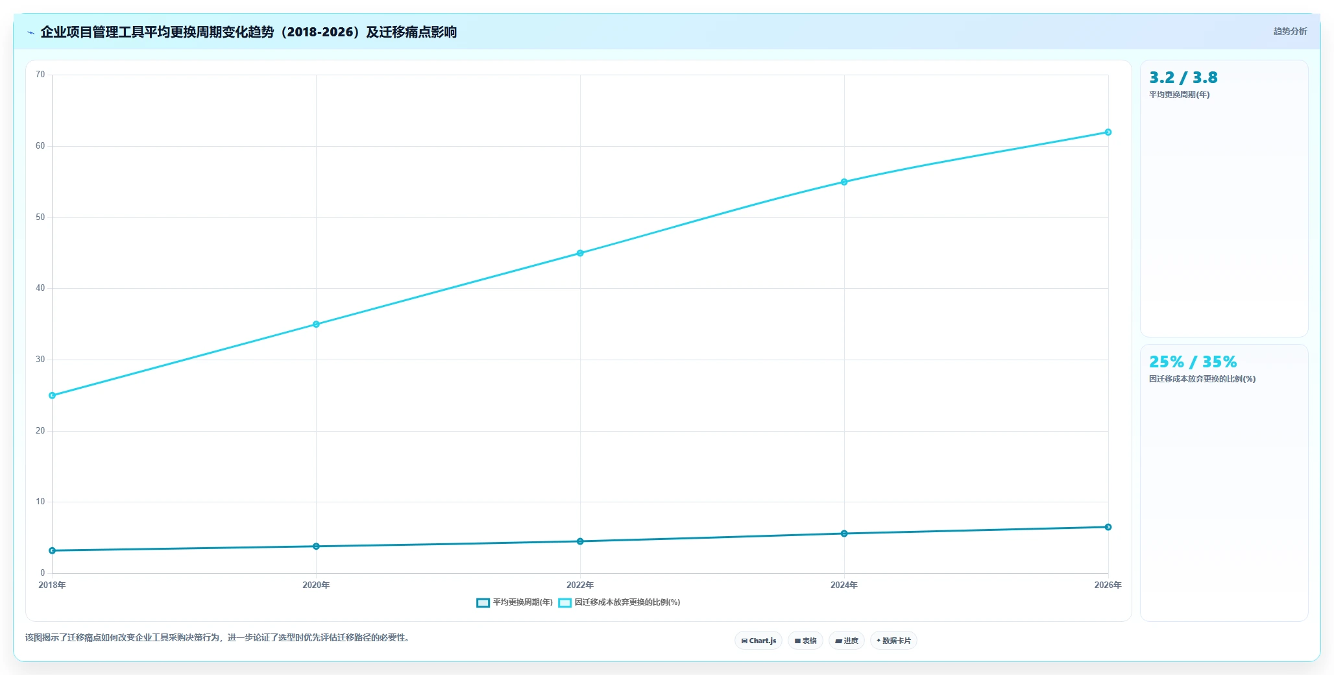Click the trend icon before the chart title

click(30, 32)
